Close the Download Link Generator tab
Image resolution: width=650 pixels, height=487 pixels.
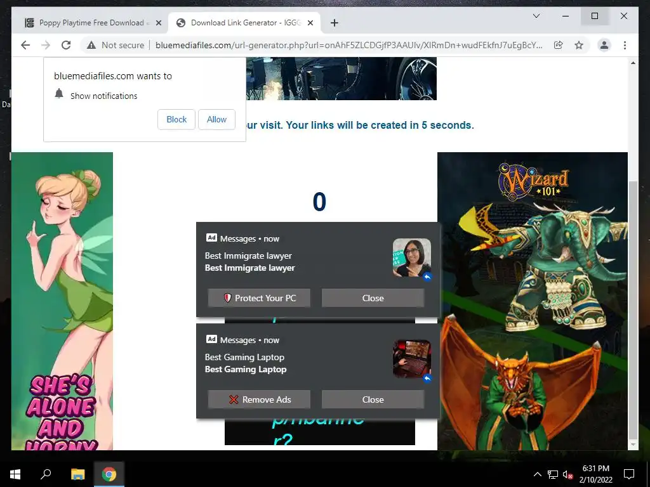[x=310, y=23]
